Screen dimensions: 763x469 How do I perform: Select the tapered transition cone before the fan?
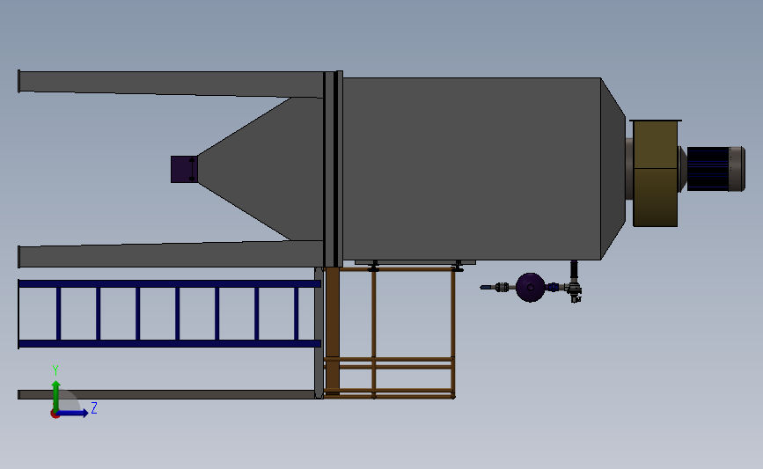point(613,168)
